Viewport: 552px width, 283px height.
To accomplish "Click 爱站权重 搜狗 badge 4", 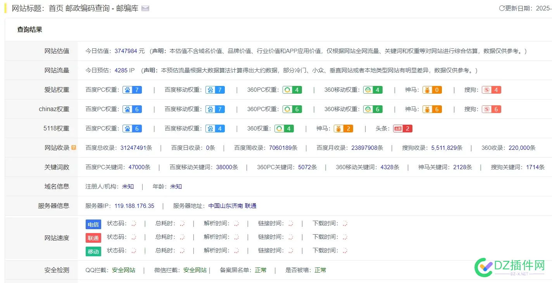I will (x=492, y=90).
